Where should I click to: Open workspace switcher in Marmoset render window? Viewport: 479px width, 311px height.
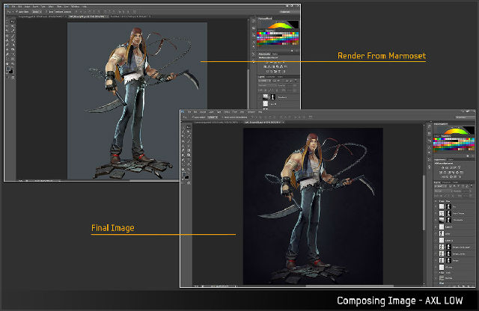pyautogui.click(x=289, y=12)
